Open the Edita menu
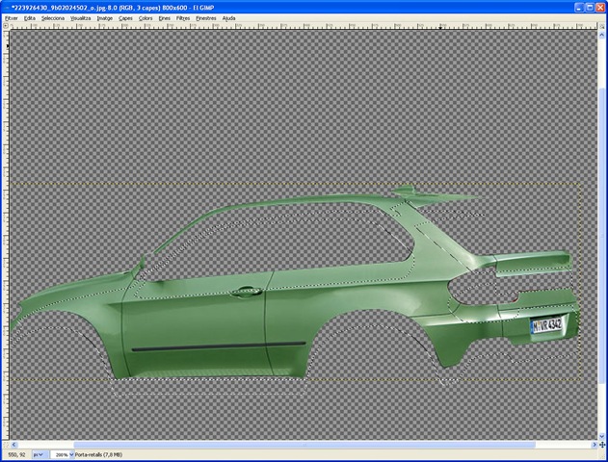This screenshot has width=608, height=462. (30, 18)
